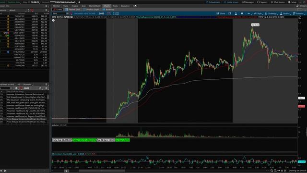Open Chat Rooms
The height and width of the screenshot is (173, 307).
click(x=278, y=2)
